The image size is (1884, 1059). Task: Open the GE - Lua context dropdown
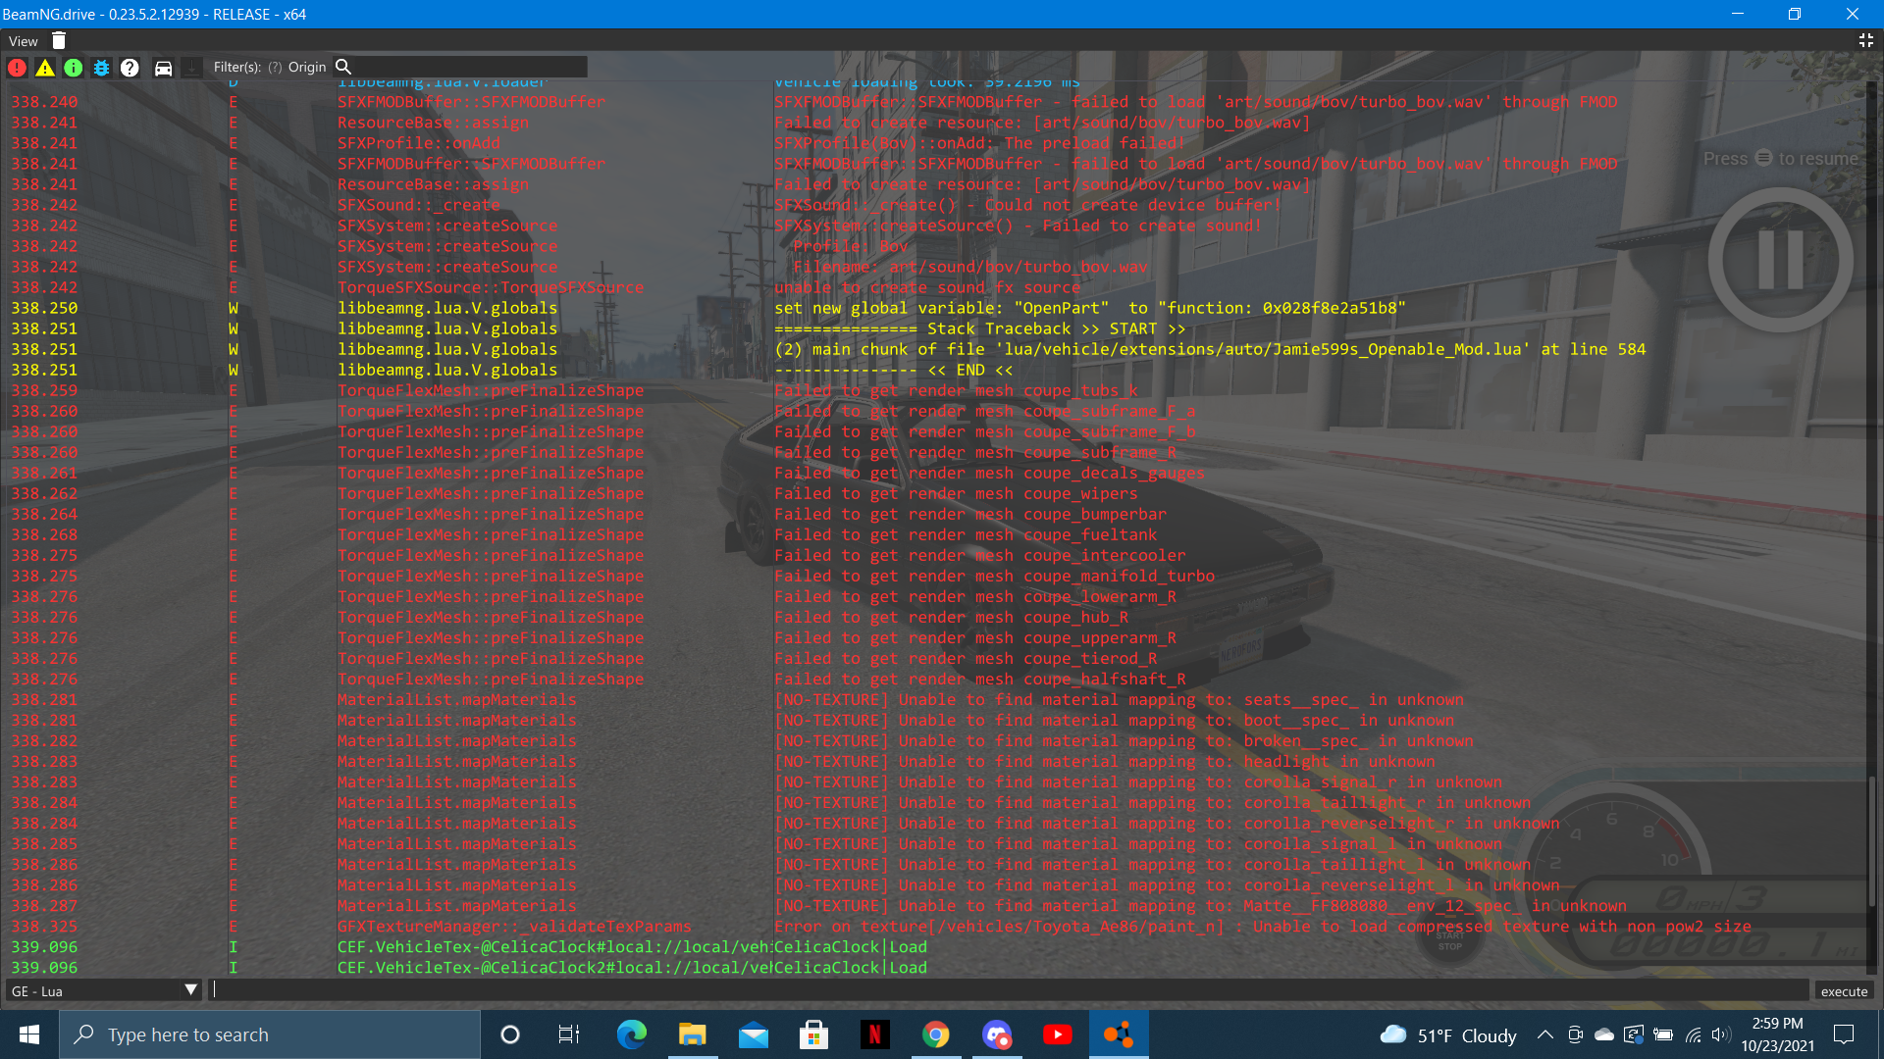(x=104, y=990)
